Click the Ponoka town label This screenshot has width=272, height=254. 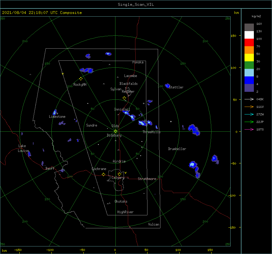138,62
